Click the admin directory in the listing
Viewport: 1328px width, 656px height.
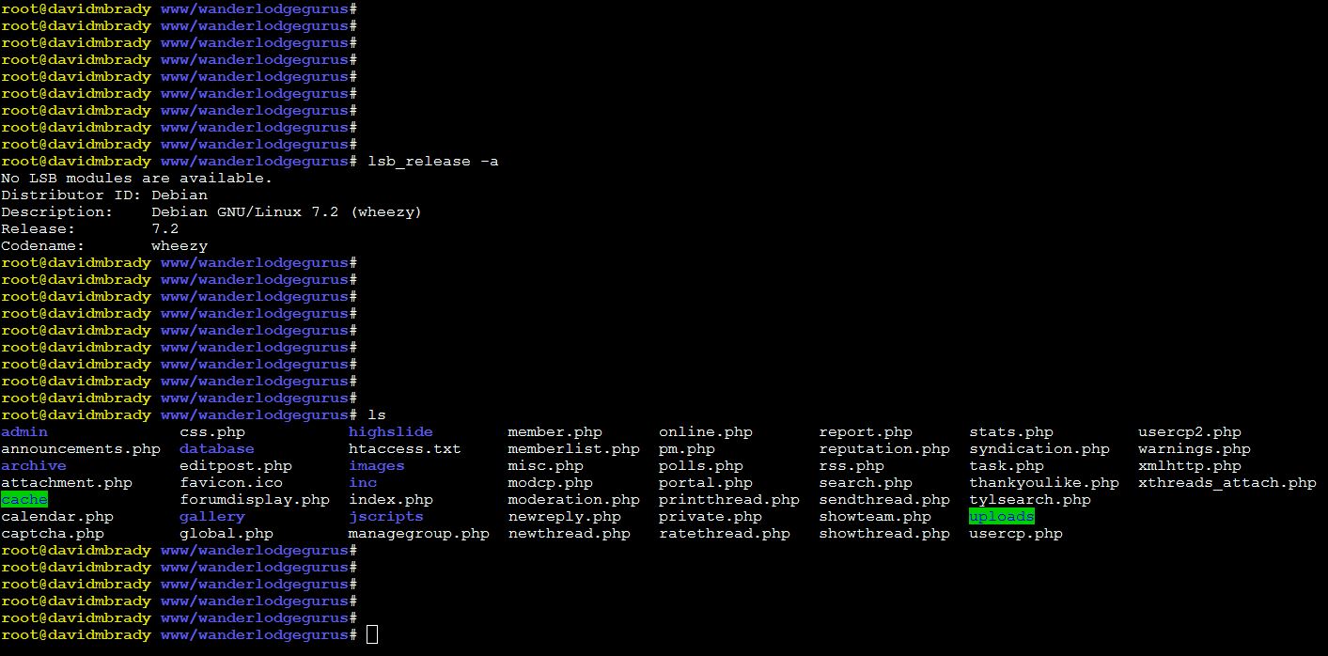[x=24, y=432]
